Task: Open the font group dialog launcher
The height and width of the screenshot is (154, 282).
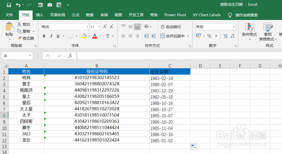Action: tap(115, 46)
